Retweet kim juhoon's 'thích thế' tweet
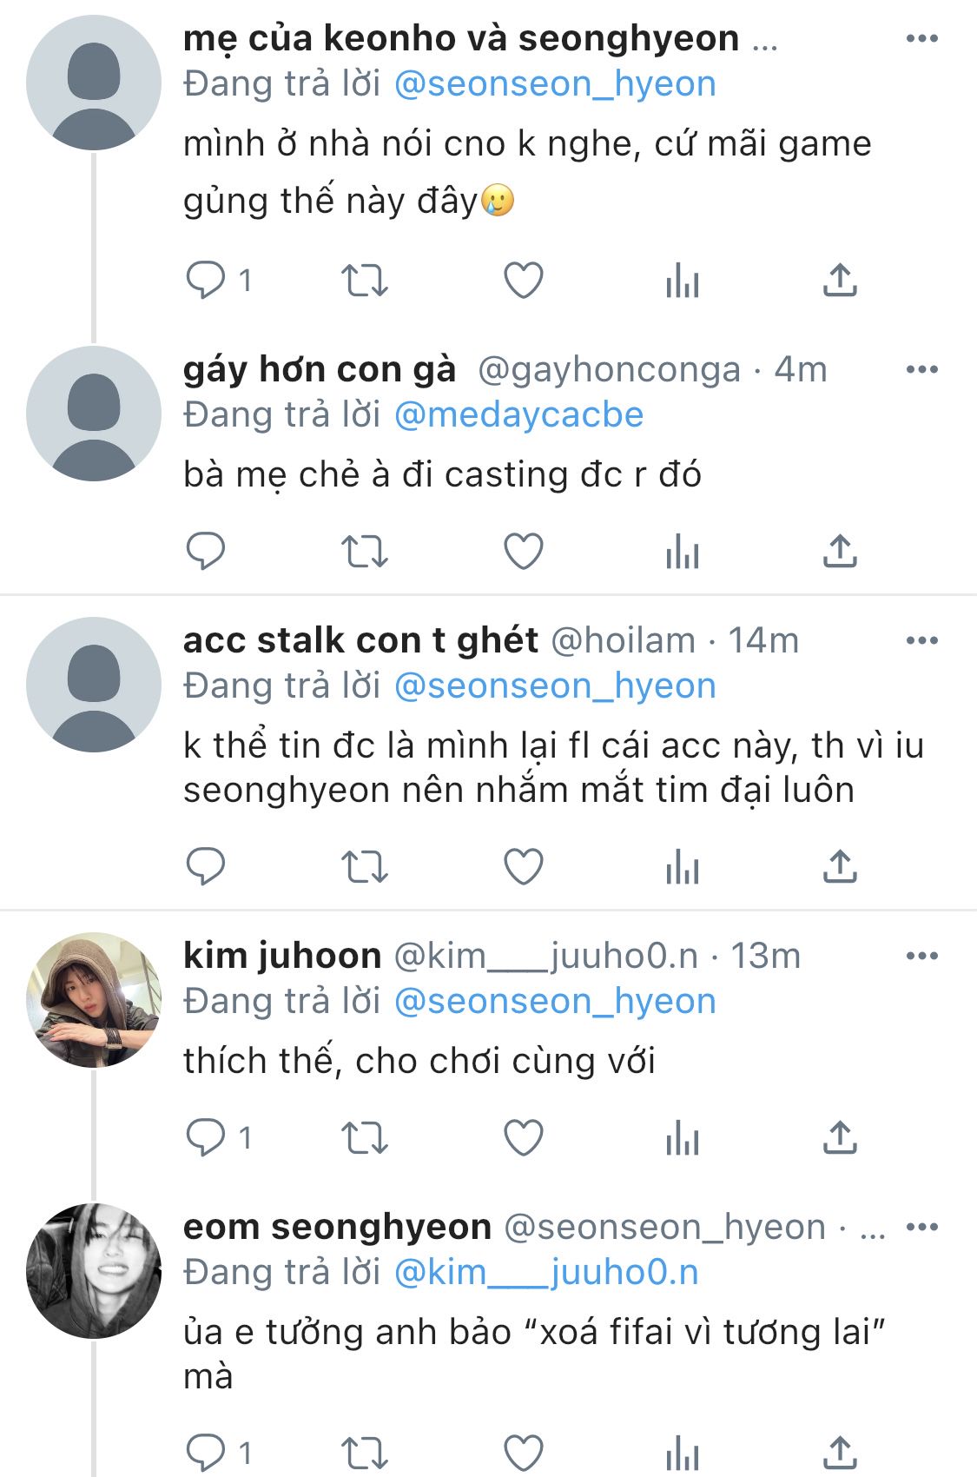The width and height of the screenshot is (977, 1477). 364,1137
